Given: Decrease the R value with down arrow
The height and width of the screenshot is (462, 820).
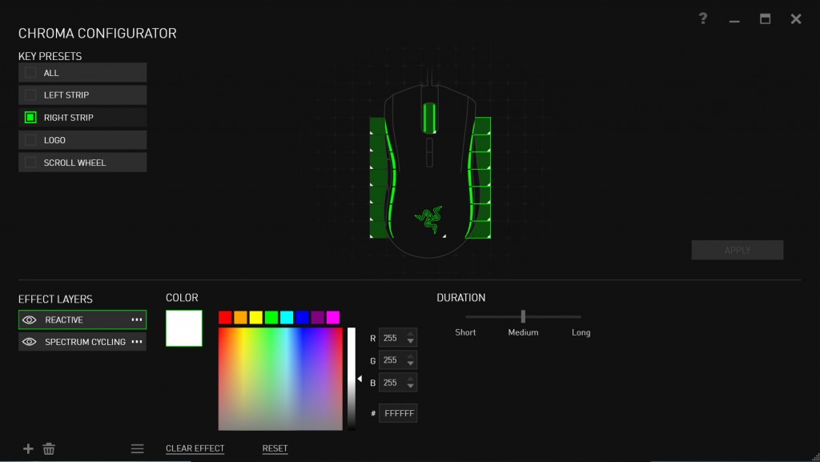Looking at the screenshot, I should 411,342.
